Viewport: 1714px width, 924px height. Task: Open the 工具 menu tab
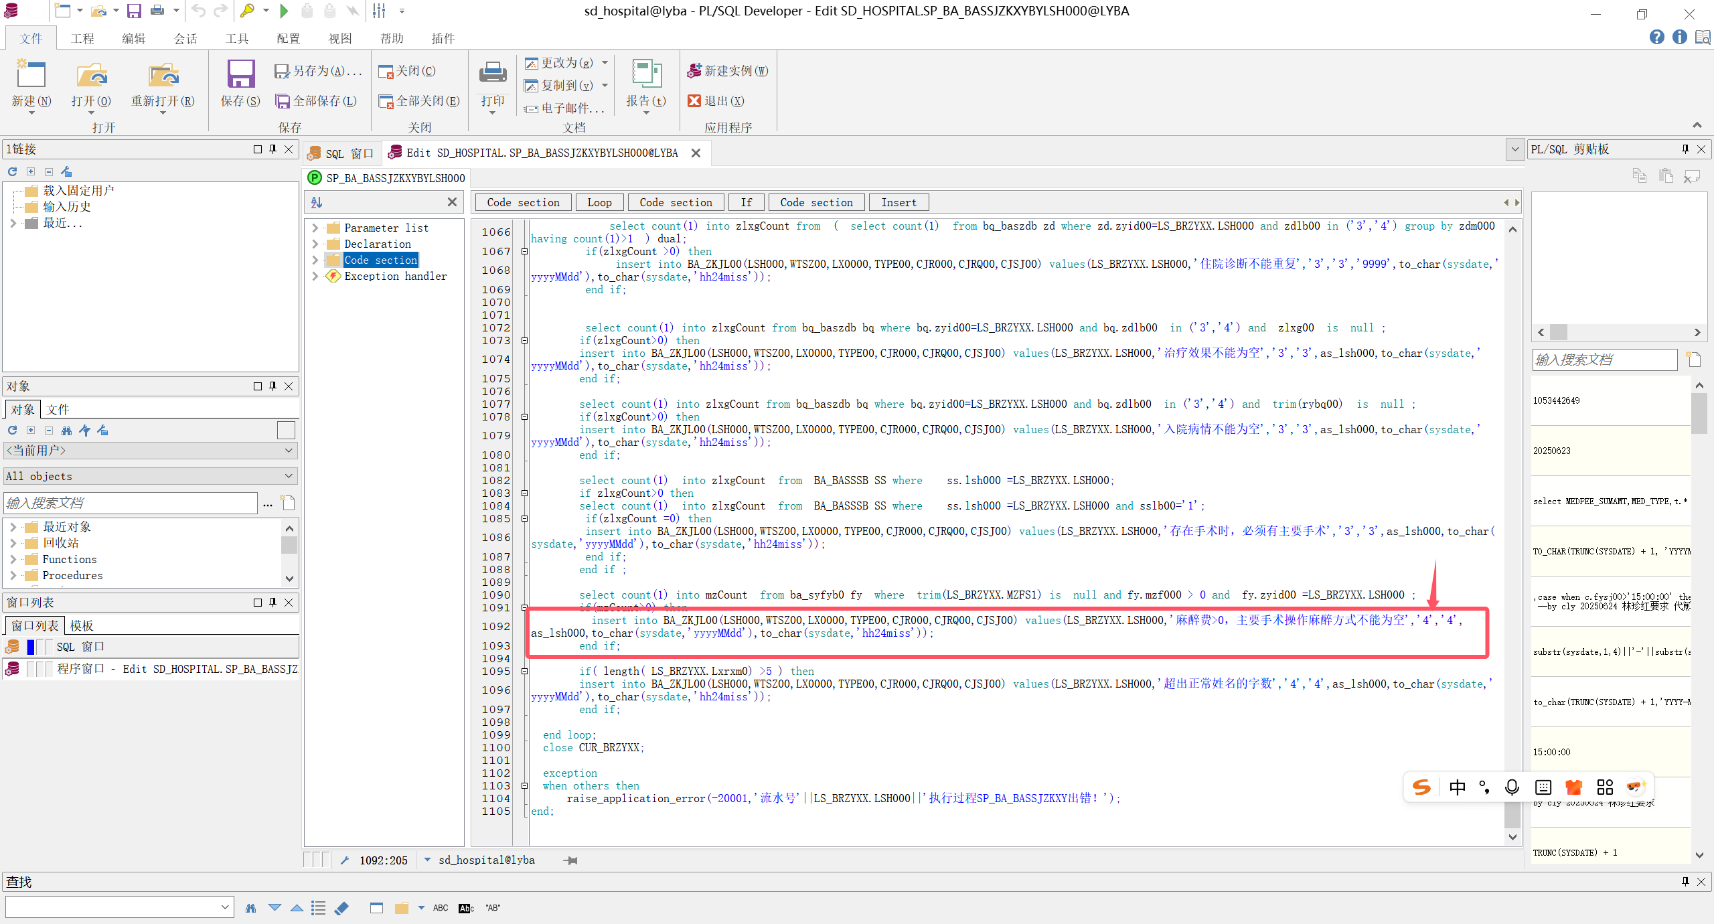pyautogui.click(x=237, y=38)
